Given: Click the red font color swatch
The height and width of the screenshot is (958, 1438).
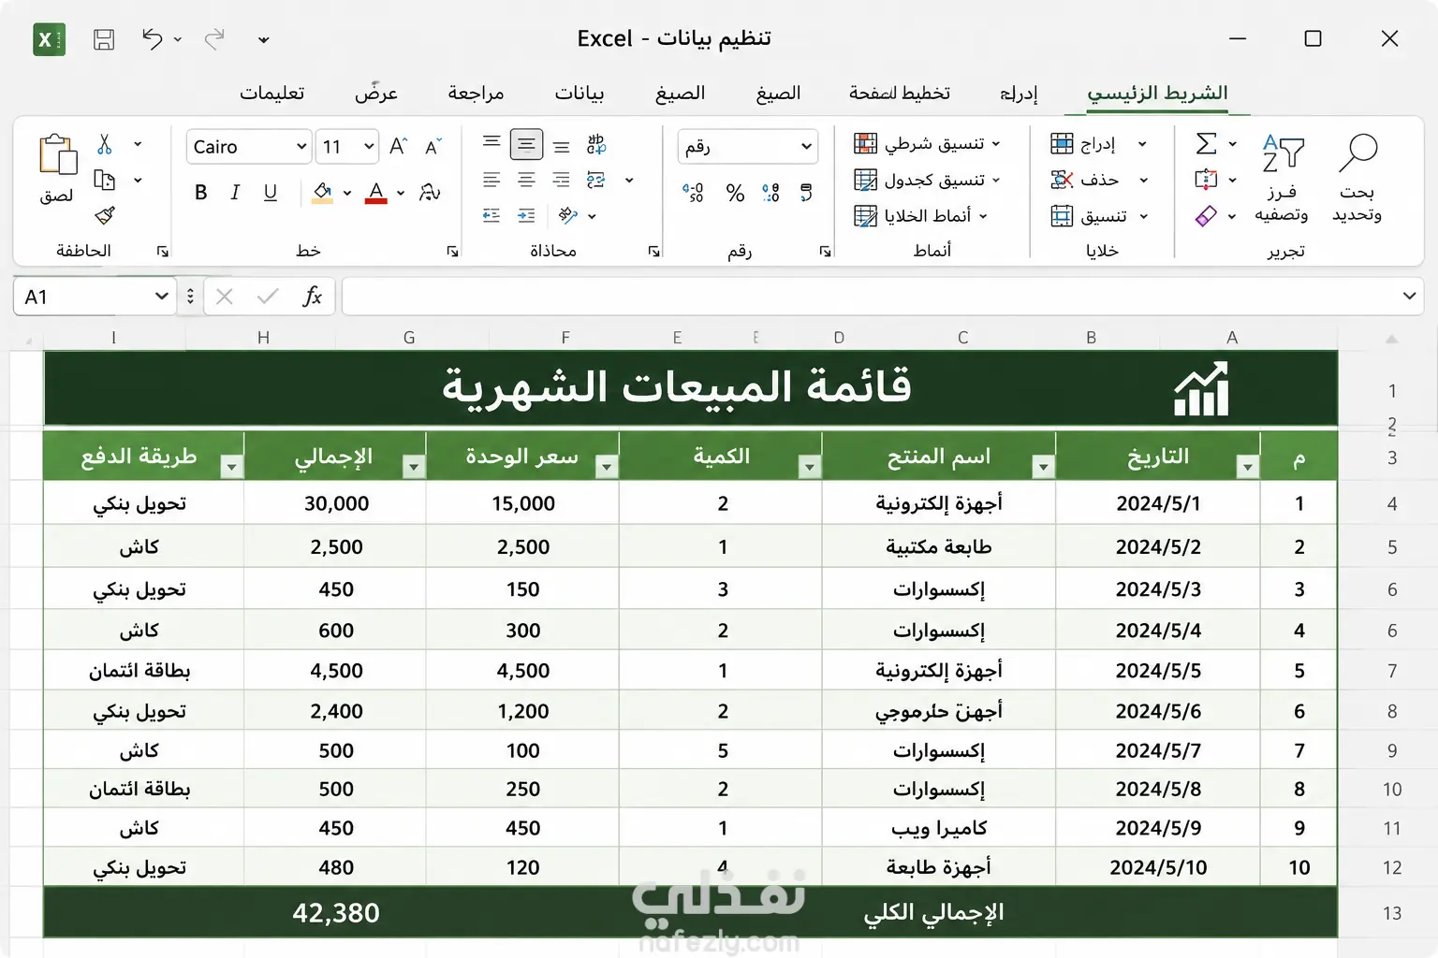Looking at the screenshot, I should click(x=376, y=193).
